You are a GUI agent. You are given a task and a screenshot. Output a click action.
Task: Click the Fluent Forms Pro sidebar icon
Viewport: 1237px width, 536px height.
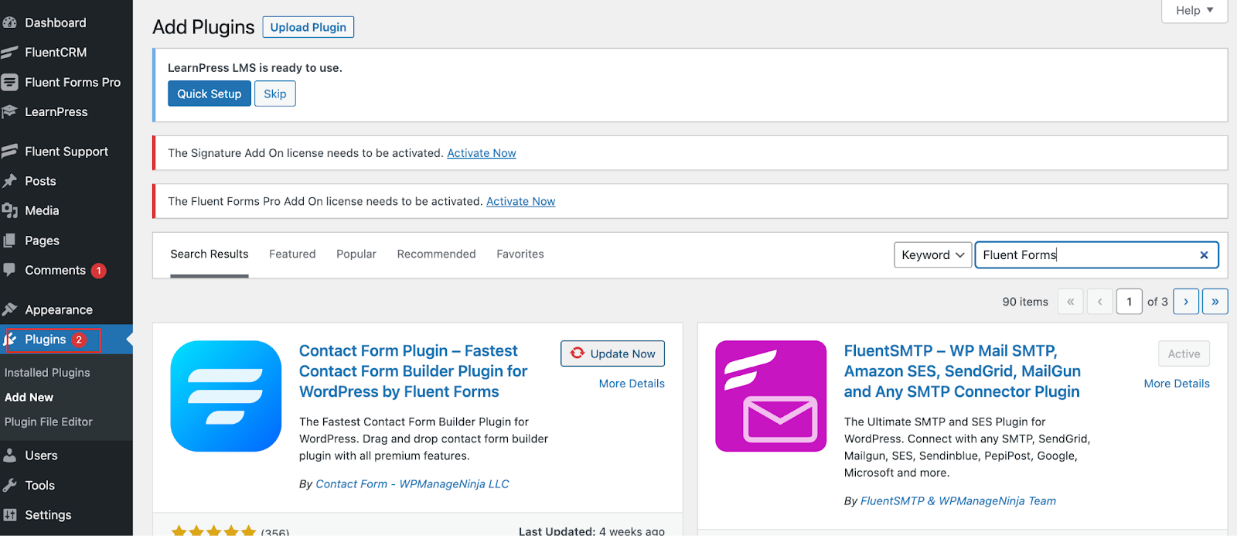[9, 82]
